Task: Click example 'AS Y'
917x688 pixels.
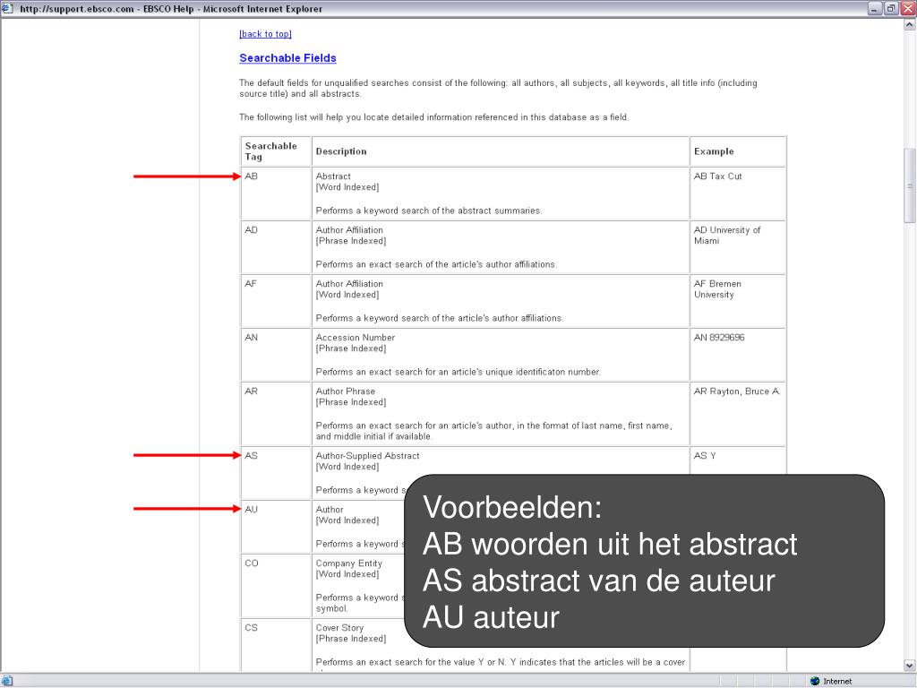Action: 705,456
